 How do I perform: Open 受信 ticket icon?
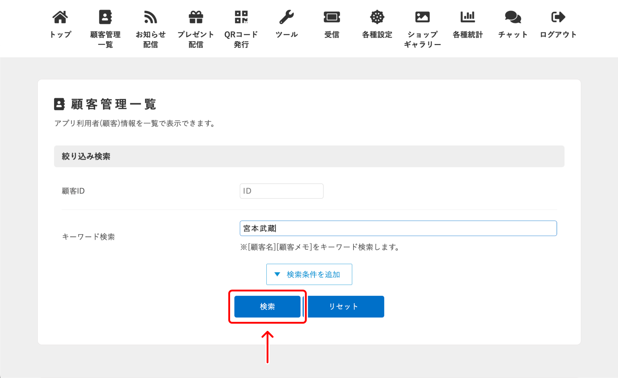[x=331, y=17]
